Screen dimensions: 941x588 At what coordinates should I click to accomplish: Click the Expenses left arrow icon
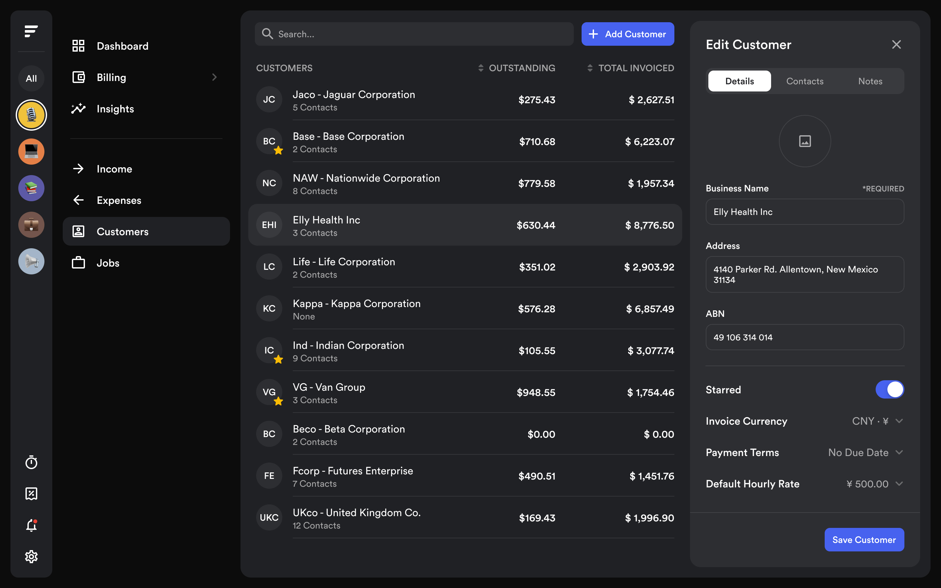tap(78, 200)
